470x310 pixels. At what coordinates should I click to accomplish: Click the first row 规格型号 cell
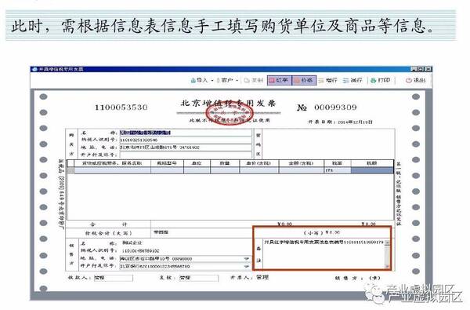click(x=167, y=170)
